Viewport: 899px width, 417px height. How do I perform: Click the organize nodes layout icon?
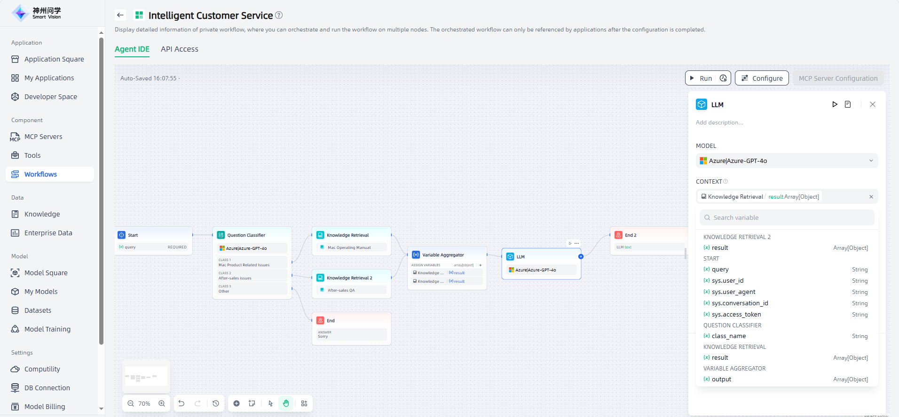point(304,403)
